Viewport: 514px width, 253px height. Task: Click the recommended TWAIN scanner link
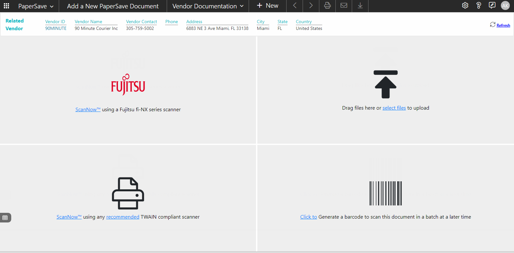[x=123, y=217]
